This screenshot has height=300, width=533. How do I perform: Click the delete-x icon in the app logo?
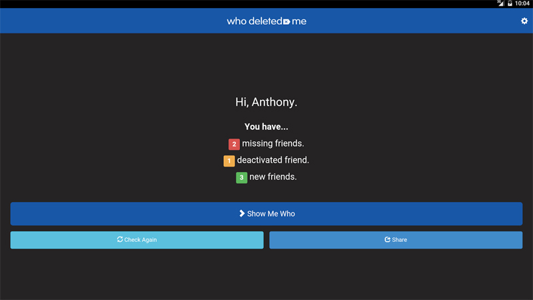click(286, 21)
